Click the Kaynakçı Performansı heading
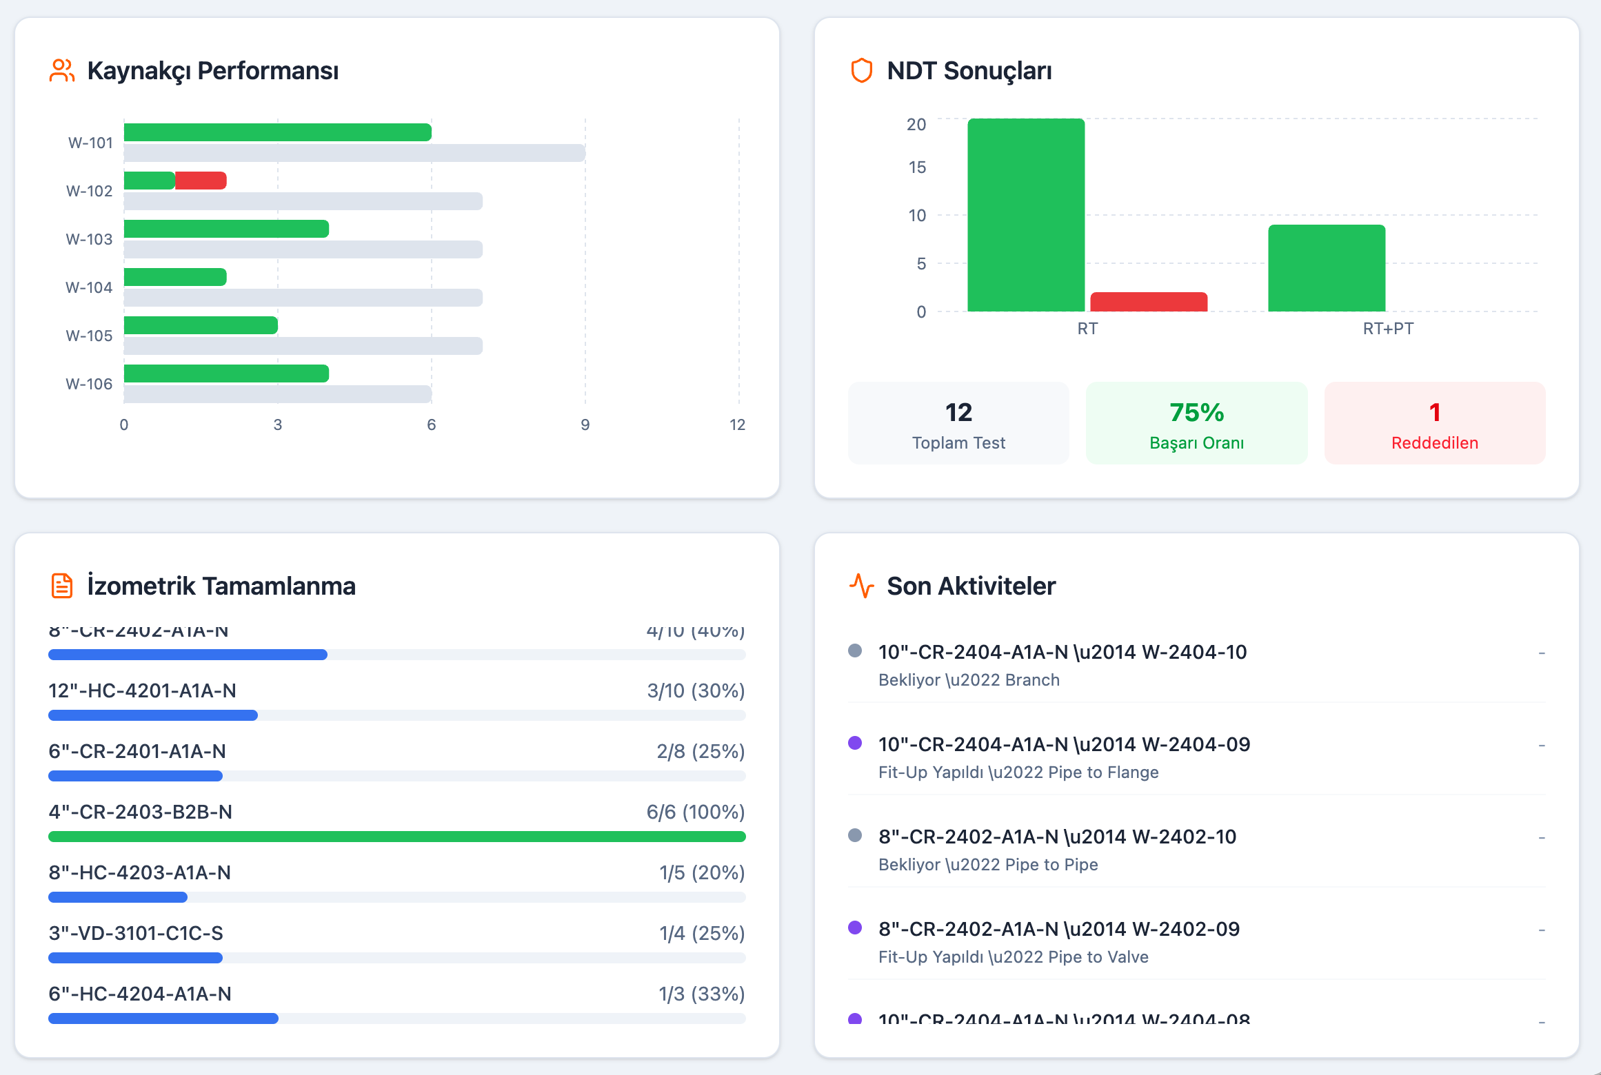This screenshot has width=1601, height=1075. click(213, 71)
